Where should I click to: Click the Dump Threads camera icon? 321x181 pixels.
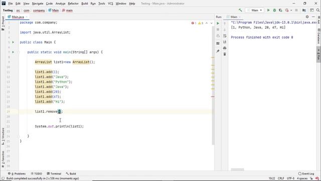pos(218,36)
